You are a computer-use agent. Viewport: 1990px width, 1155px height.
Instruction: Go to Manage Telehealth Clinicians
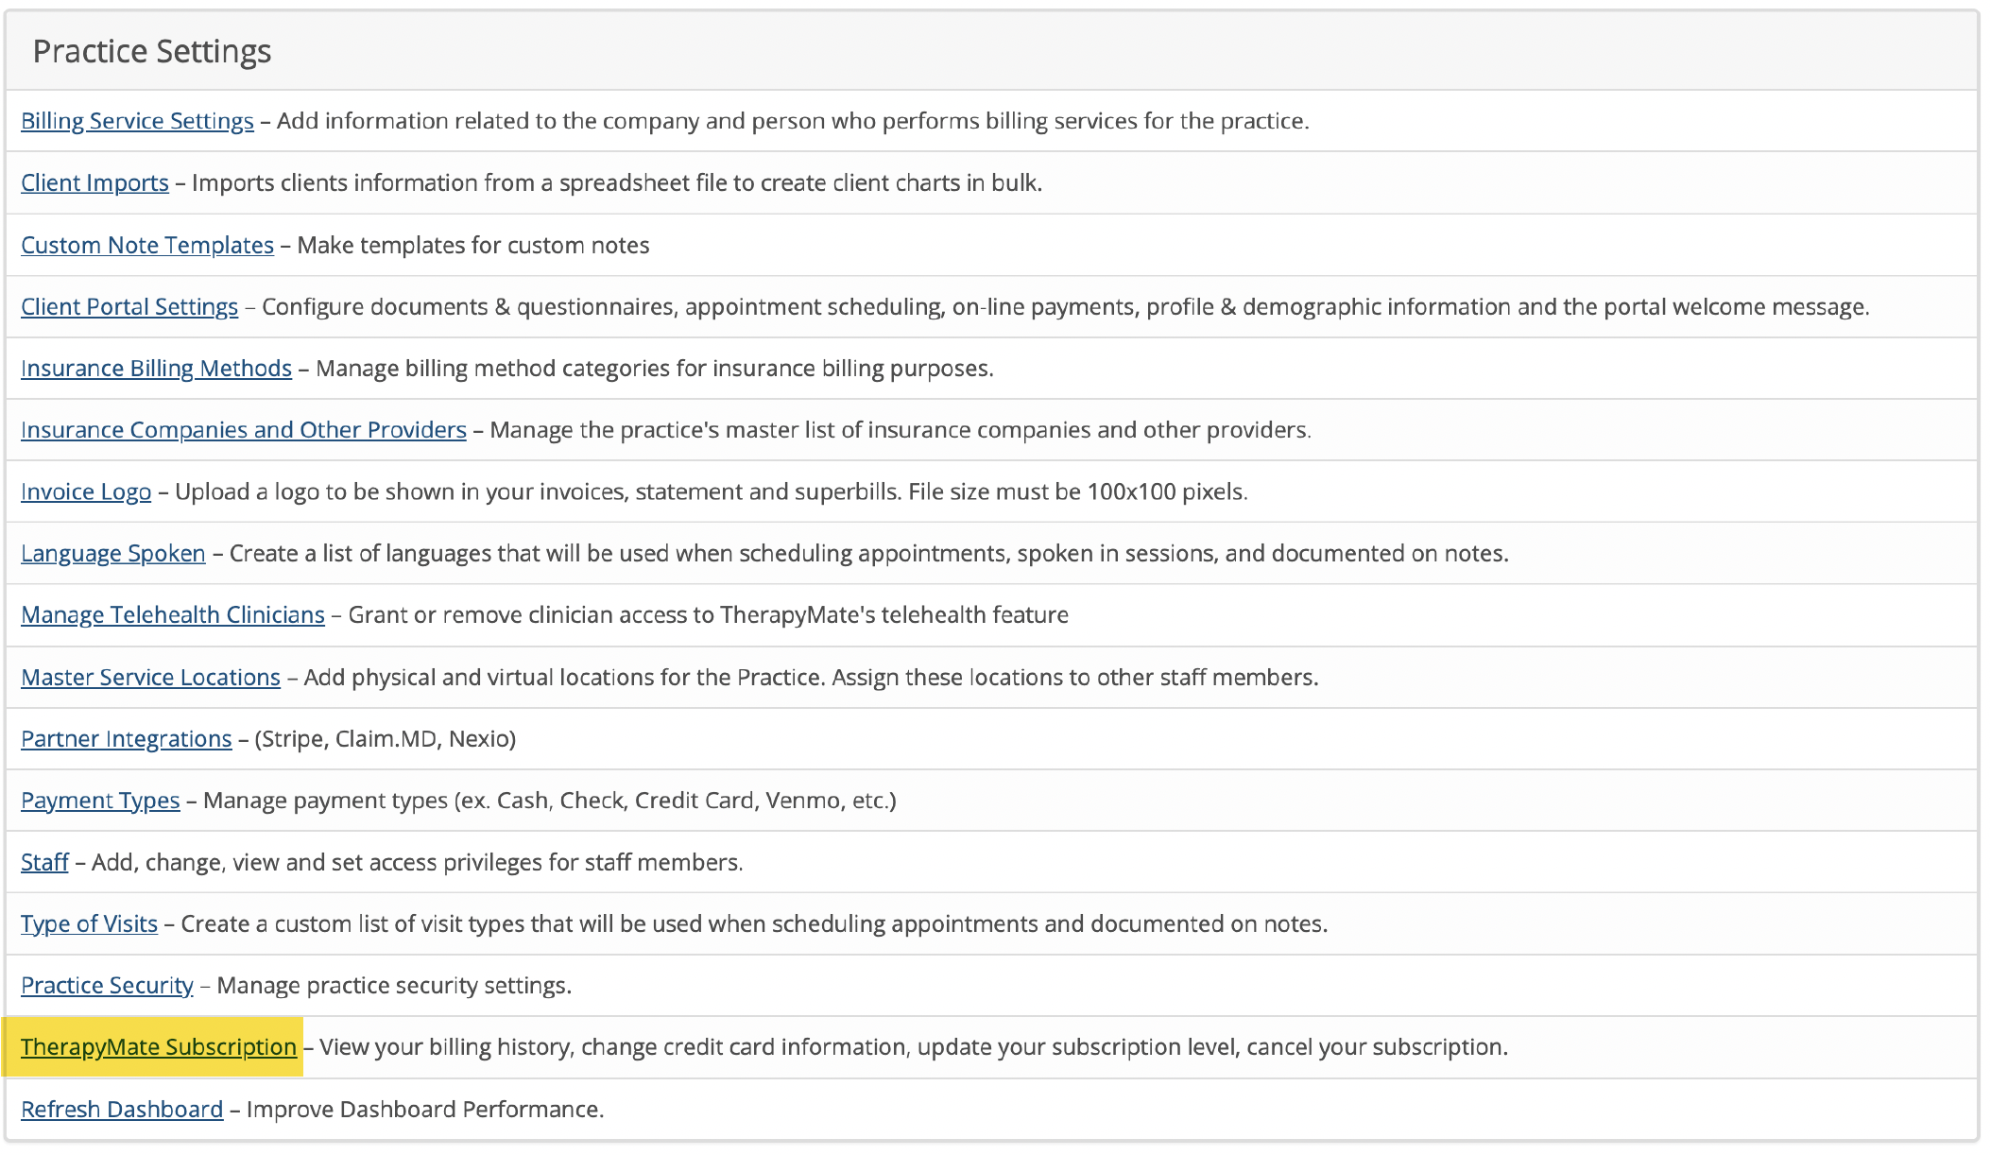[173, 614]
